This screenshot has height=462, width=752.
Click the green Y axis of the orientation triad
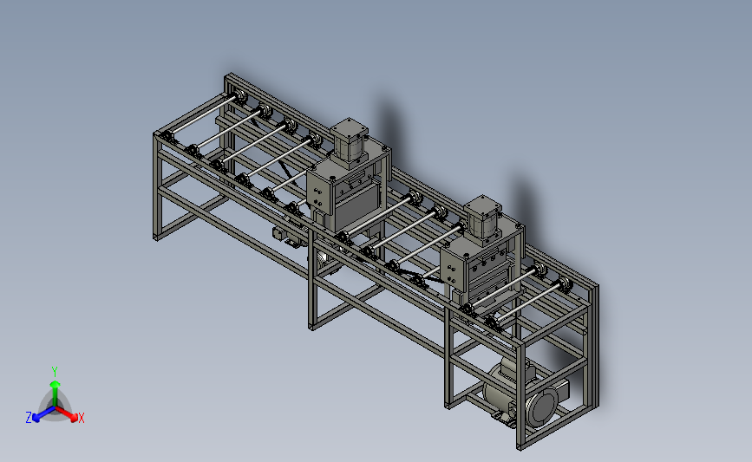click(55, 394)
